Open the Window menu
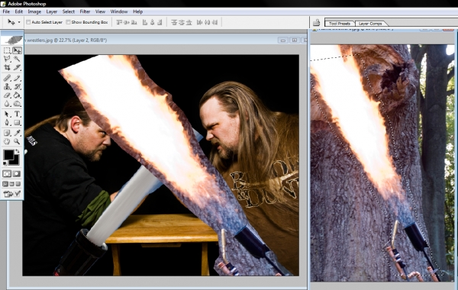Viewport: 458px width, 290px height. click(119, 11)
